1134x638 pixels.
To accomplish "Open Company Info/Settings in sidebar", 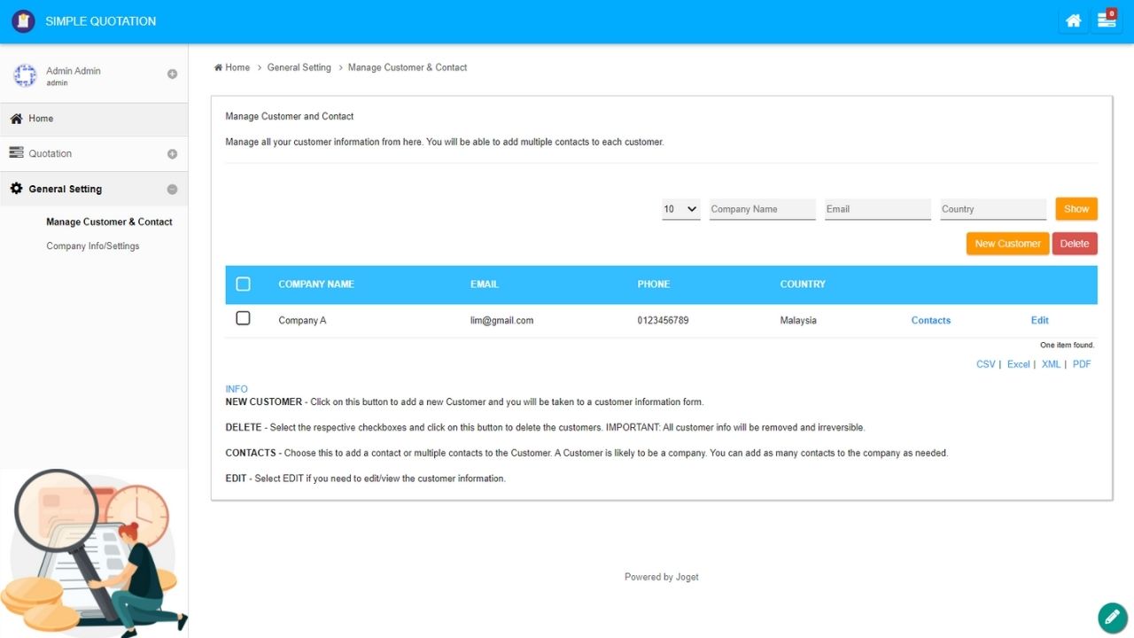I will tap(93, 246).
